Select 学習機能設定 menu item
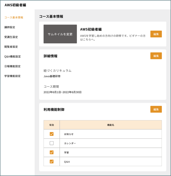The width and height of the screenshot is (171, 176). 12,76
